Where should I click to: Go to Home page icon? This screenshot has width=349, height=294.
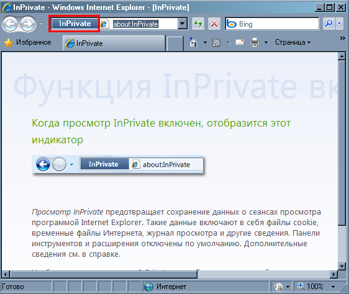click(194, 42)
